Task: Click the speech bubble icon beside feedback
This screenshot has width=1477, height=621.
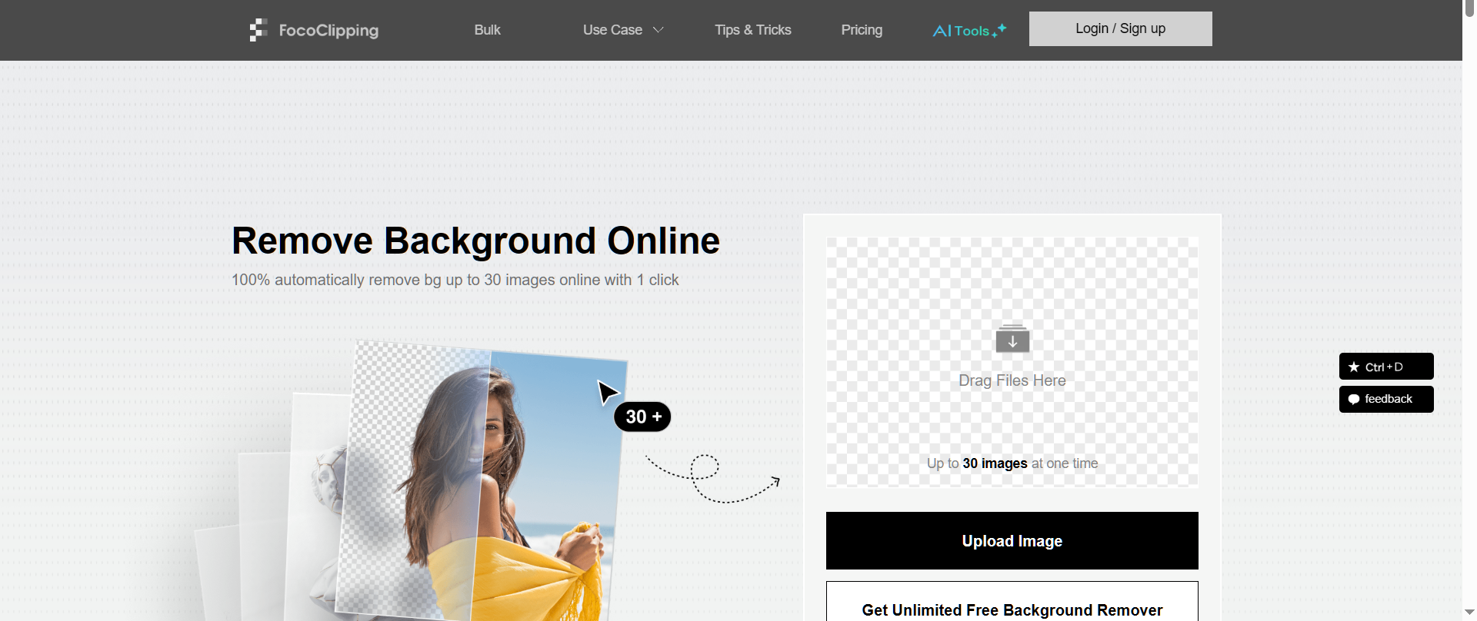Action: click(x=1354, y=400)
